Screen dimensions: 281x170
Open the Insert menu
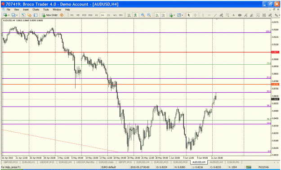click(26, 10)
